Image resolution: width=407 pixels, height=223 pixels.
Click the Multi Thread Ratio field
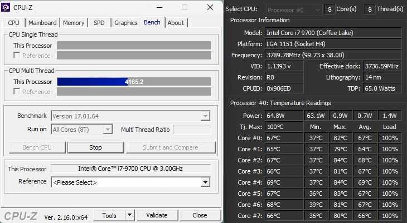[x=192, y=130]
